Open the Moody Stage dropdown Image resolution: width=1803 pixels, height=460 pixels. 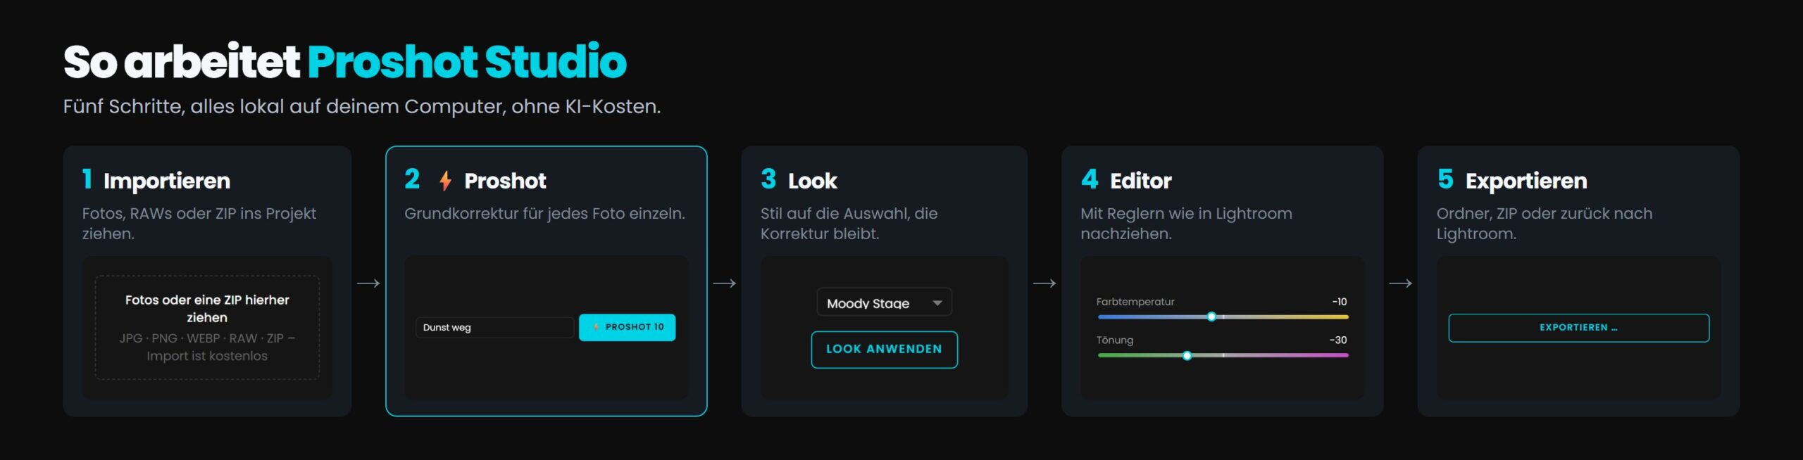point(884,302)
